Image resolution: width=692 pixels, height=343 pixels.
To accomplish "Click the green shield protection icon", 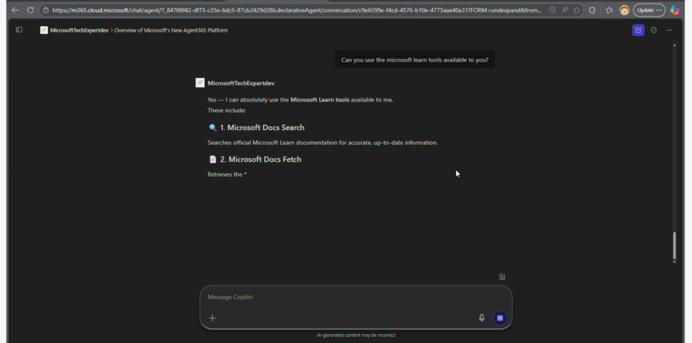I will click(x=653, y=30).
